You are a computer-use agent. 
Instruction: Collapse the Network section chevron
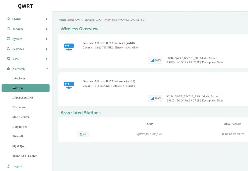(47, 69)
